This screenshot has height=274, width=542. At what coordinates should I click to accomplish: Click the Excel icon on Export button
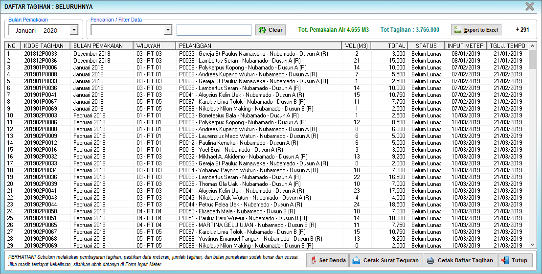click(x=458, y=30)
